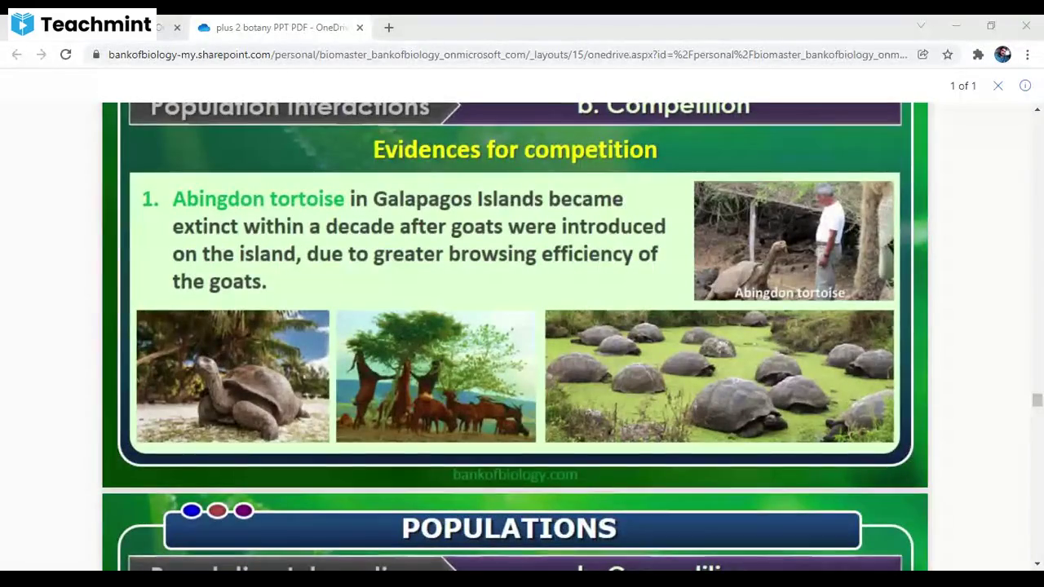Open Chrome extensions puzzle menu
1044x587 pixels.
point(978,55)
